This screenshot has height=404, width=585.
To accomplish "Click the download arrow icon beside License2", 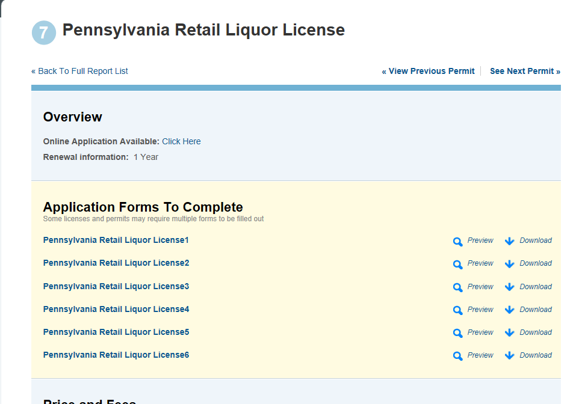I will (509, 264).
